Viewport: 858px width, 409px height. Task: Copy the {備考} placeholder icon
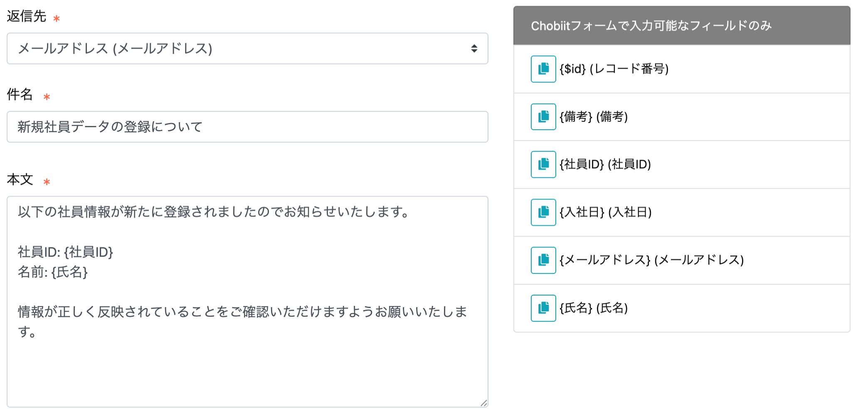543,117
